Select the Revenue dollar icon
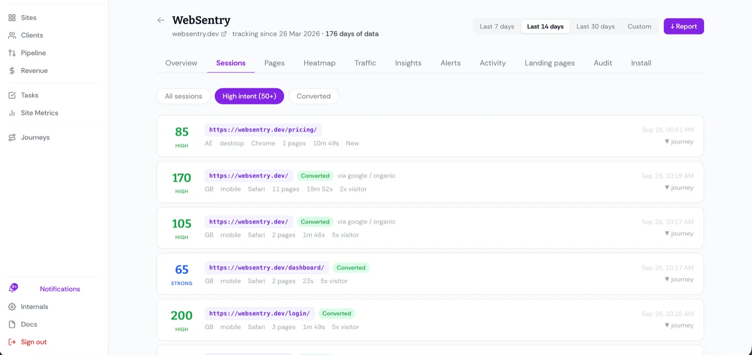Screen dimensions: 752x355 click(x=12, y=71)
